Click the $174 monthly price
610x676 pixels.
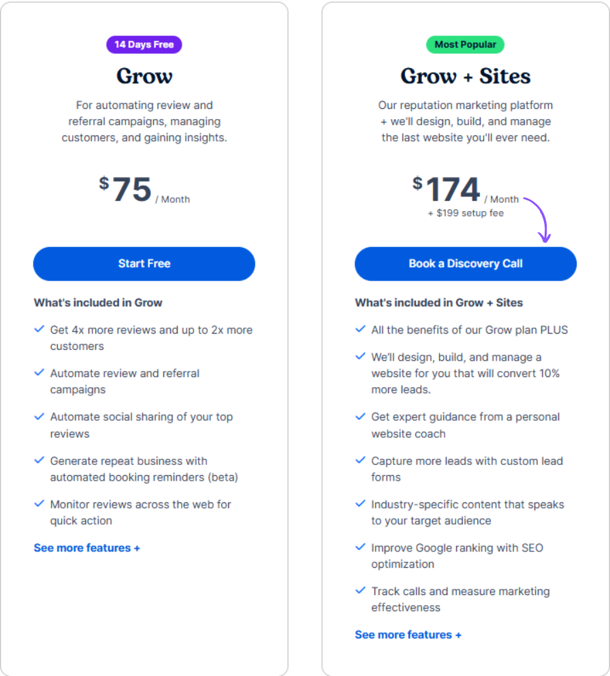coord(452,189)
